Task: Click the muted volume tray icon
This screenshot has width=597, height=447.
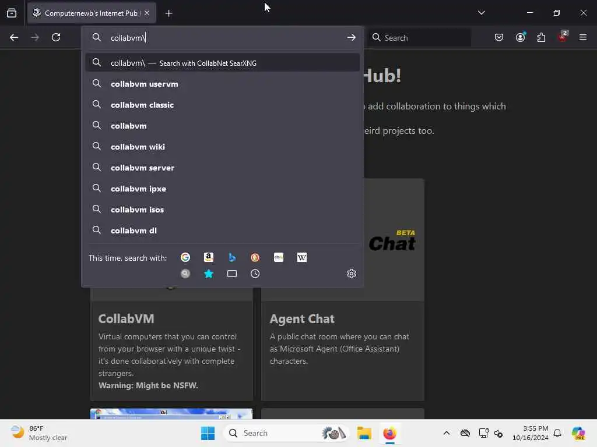Action: coord(498,433)
